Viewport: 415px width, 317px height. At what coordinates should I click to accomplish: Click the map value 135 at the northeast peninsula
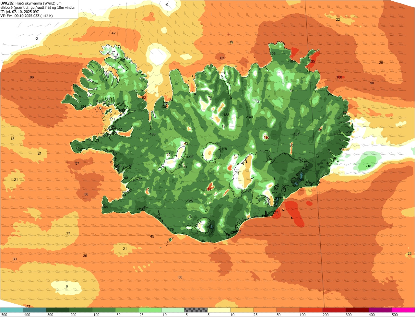312,61
